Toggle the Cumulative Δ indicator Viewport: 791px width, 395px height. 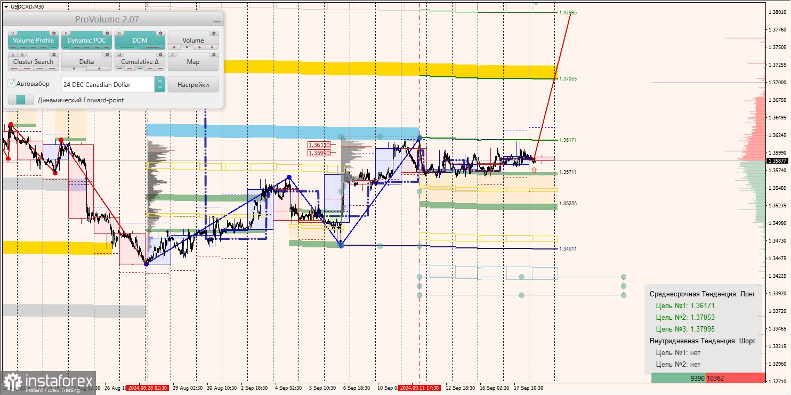(x=140, y=62)
